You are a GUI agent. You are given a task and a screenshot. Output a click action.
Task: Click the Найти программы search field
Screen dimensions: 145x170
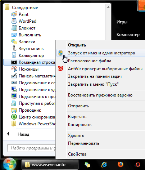(32, 148)
